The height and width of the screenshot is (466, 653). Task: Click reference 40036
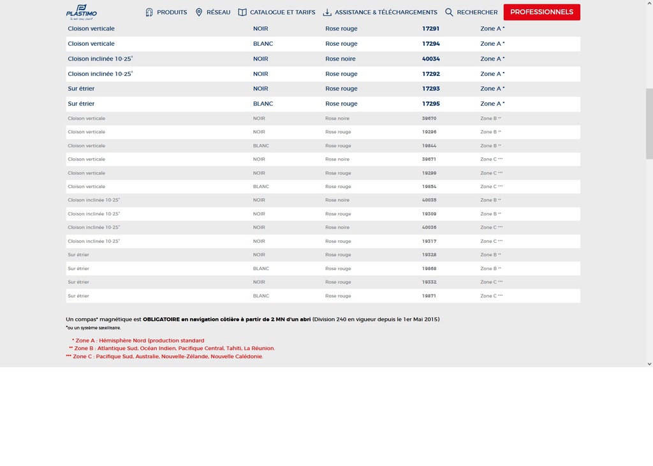click(429, 228)
